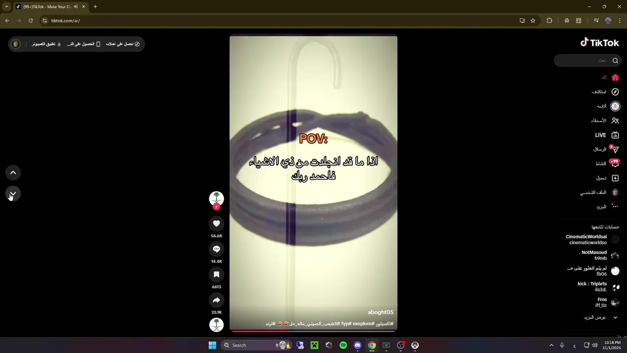View site information icon in address bar

45,21
